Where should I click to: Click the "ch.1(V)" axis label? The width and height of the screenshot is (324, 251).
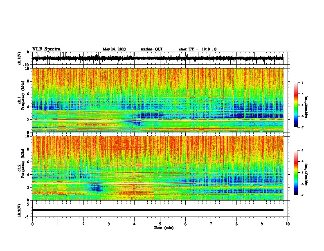[20, 58]
